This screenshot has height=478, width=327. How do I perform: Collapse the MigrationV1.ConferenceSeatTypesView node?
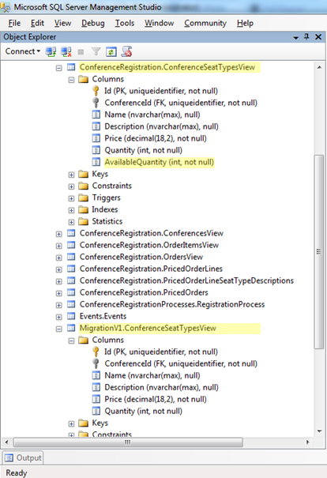click(58, 329)
